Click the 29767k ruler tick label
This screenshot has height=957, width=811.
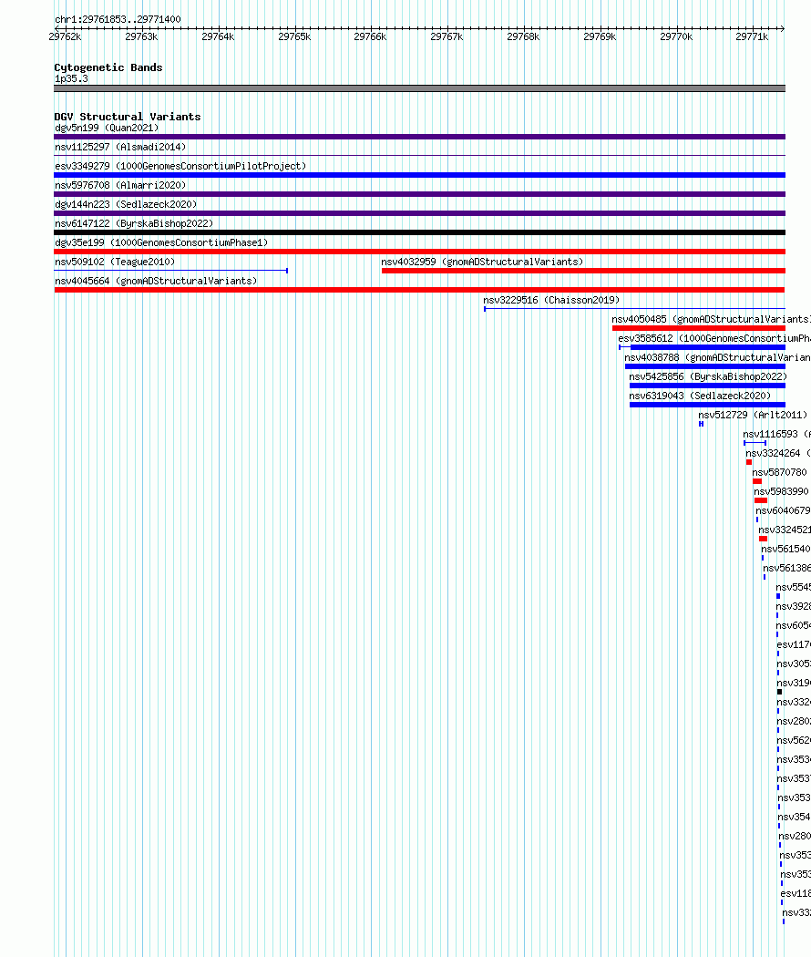[x=447, y=36]
